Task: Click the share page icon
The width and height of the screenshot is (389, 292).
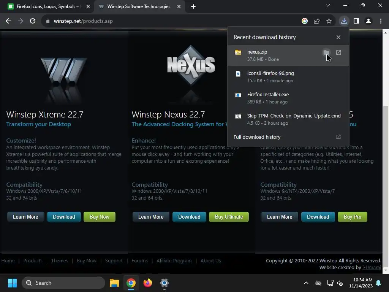Action: click(317, 21)
